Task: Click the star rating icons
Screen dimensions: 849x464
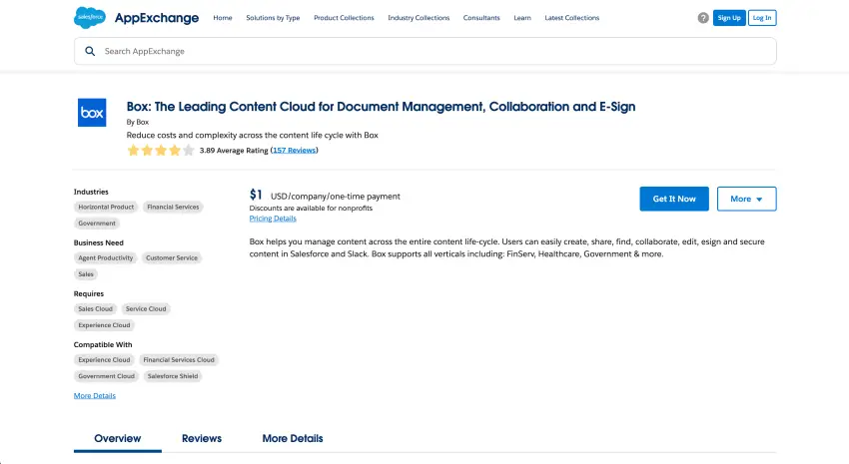Action: (x=160, y=151)
